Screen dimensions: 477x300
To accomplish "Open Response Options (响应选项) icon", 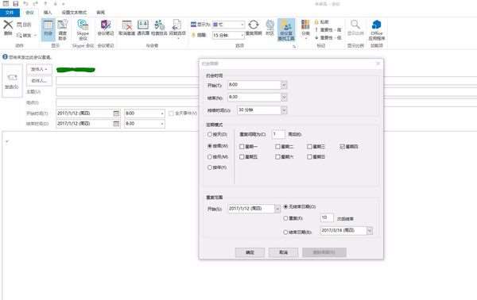I will [177, 25].
